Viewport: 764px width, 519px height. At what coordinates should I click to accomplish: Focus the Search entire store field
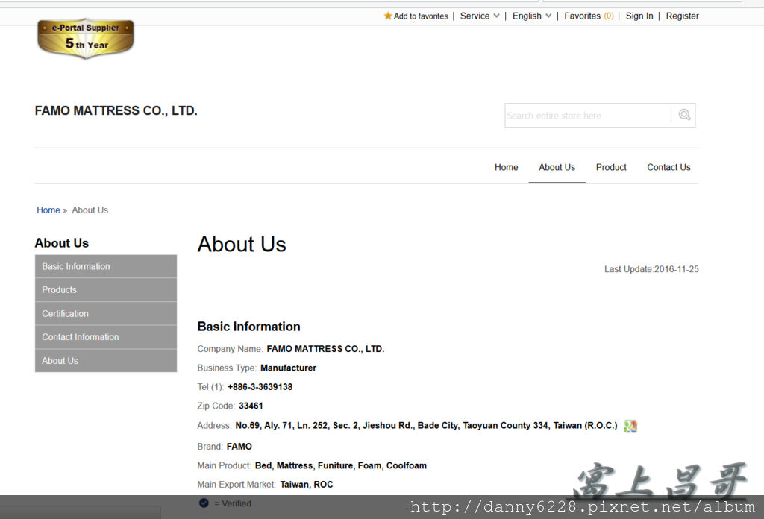pos(588,116)
